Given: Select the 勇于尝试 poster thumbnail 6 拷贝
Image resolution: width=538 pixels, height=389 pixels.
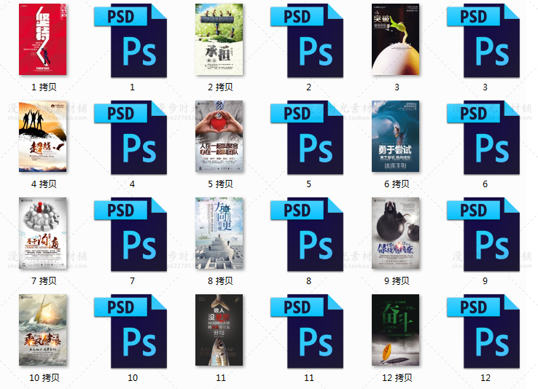Looking at the screenshot, I should tap(396, 136).
